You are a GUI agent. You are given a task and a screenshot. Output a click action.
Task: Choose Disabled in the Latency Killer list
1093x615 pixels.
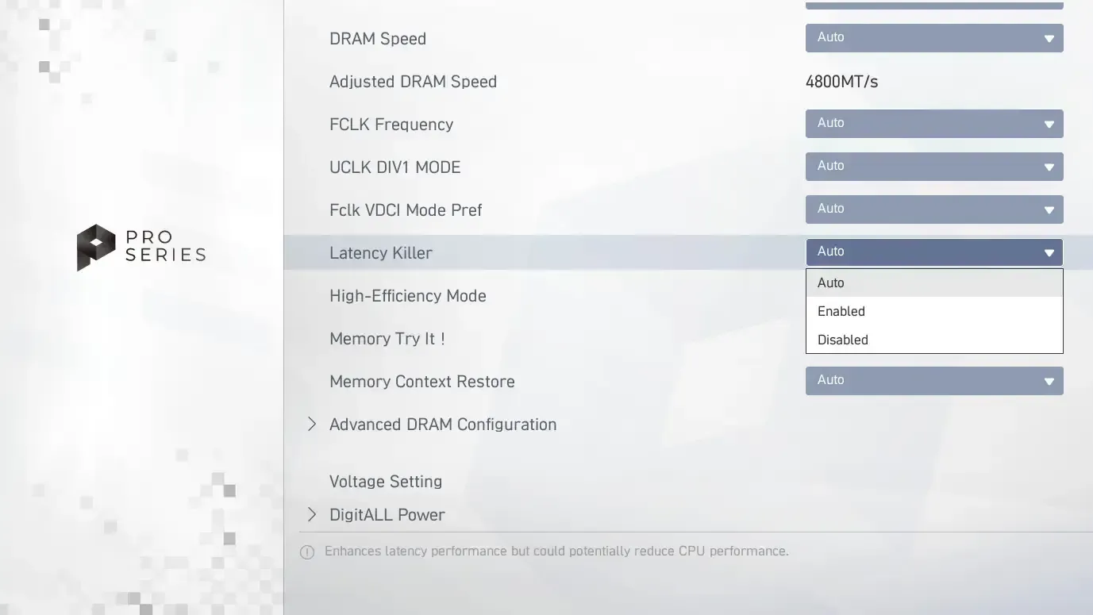point(934,340)
